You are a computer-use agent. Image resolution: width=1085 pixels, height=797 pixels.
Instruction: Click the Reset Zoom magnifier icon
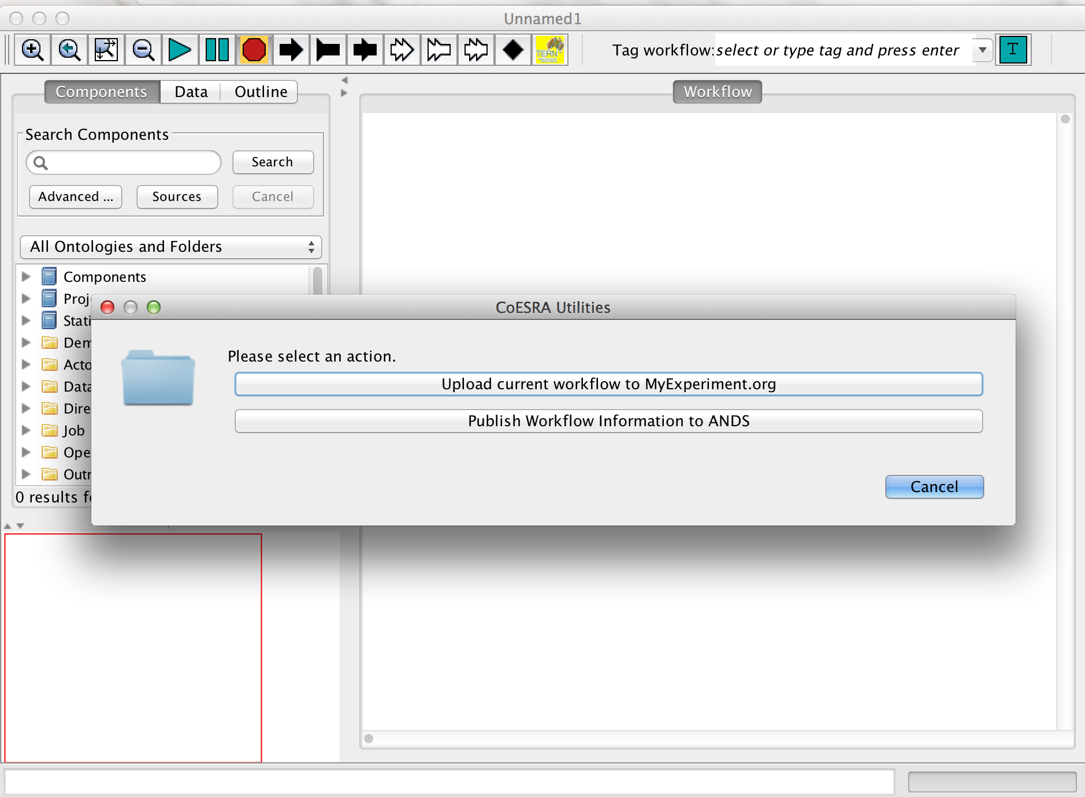69,50
